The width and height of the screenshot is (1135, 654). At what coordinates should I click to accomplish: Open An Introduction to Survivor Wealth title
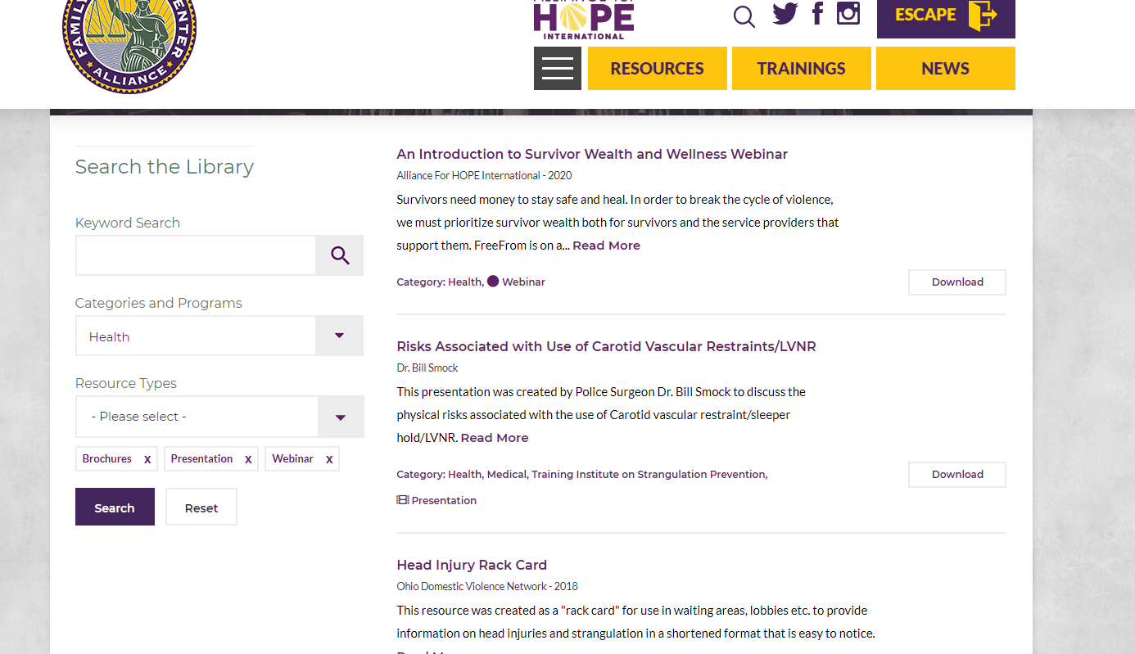point(592,154)
